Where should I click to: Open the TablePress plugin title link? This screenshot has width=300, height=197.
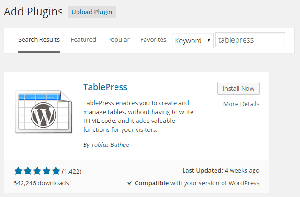click(x=105, y=87)
